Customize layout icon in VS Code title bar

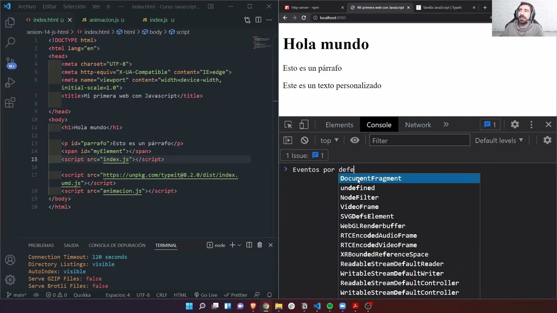(x=211, y=7)
